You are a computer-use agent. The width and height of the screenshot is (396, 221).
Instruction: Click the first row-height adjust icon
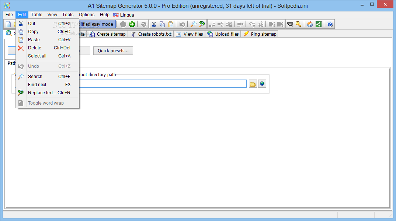252,24
